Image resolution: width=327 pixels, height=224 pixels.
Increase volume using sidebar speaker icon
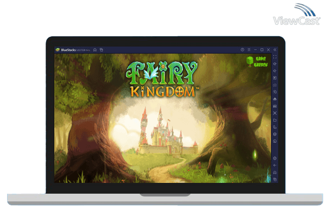(275, 64)
